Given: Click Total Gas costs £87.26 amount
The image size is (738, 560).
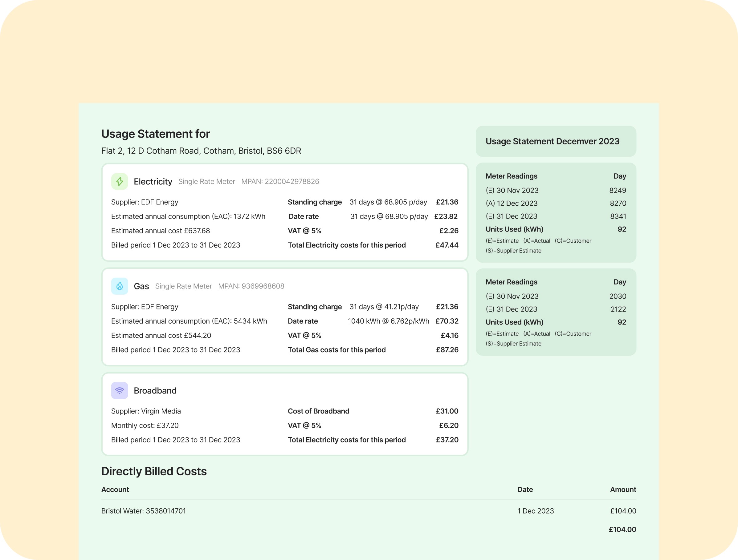Looking at the screenshot, I should click(x=447, y=350).
